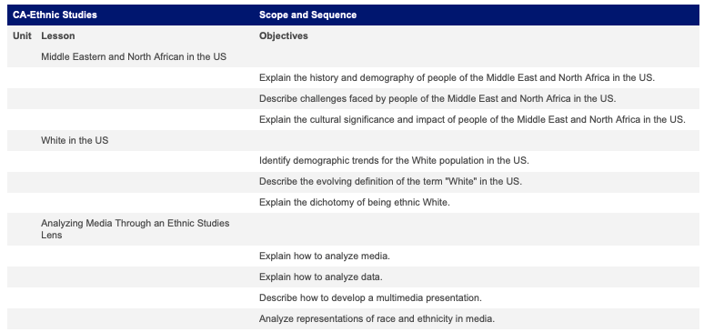Click the word Lens in the lesson title

51,235
